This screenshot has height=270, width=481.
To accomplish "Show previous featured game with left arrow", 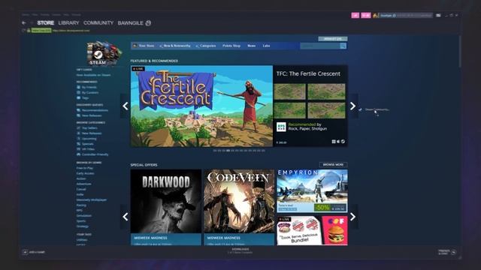I will click(x=126, y=106).
